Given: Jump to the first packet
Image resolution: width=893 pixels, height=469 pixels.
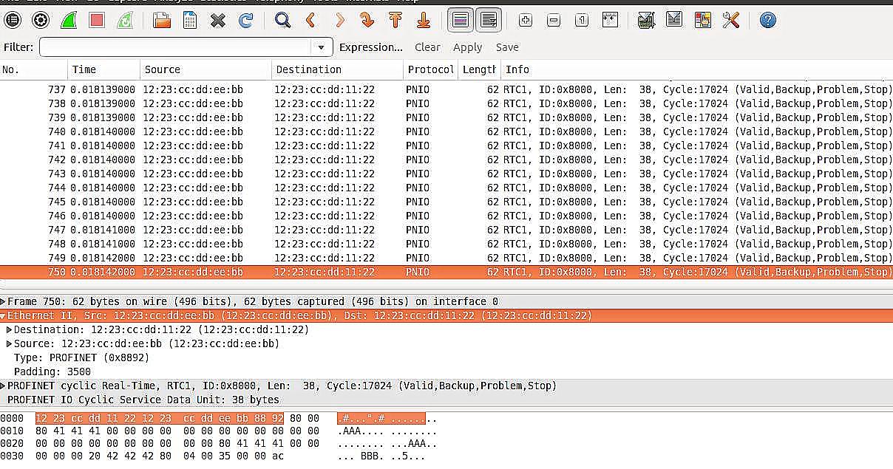Looking at the screenshot, I should (395, 20).
